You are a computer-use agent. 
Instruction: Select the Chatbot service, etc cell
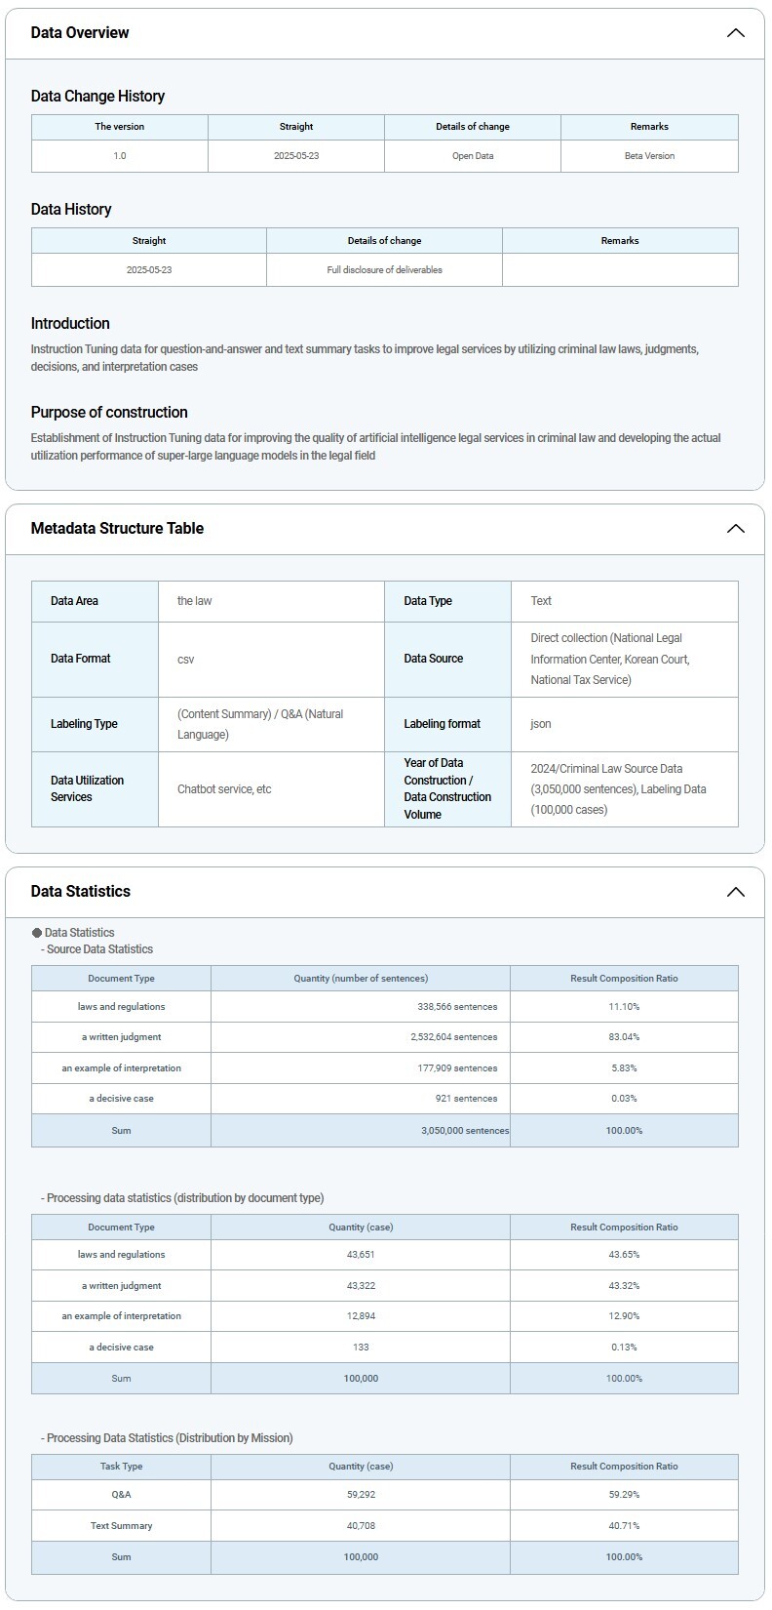(x=224, y=789)
